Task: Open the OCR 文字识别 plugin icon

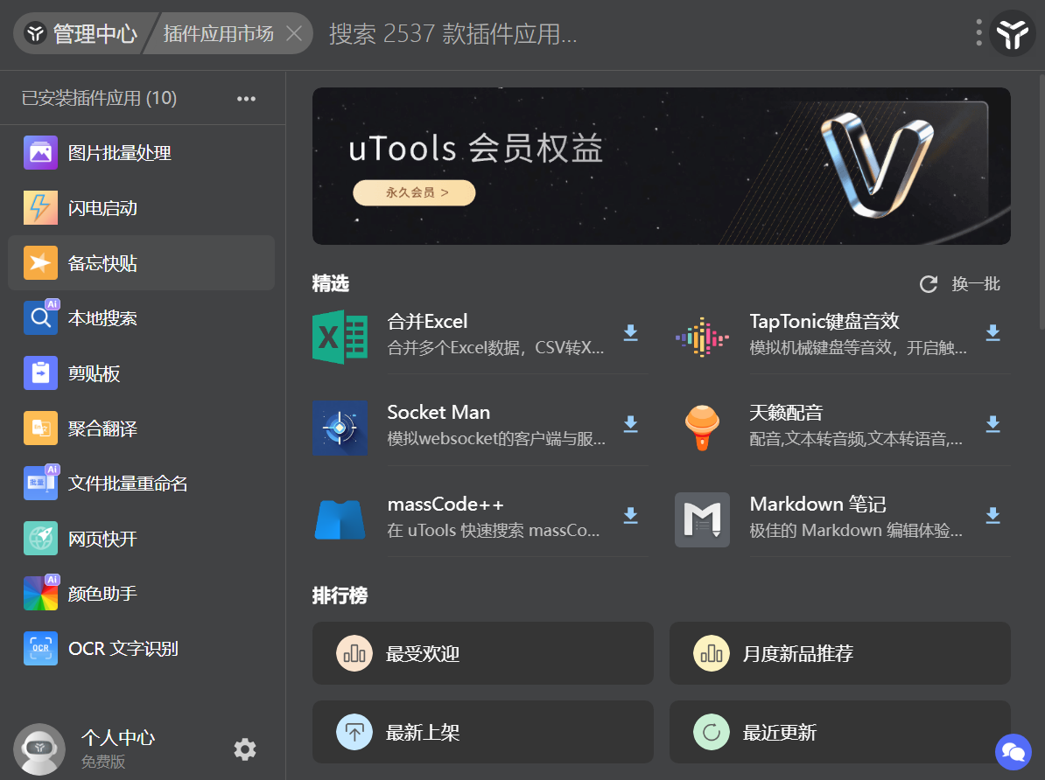Action: click(40, 649)
